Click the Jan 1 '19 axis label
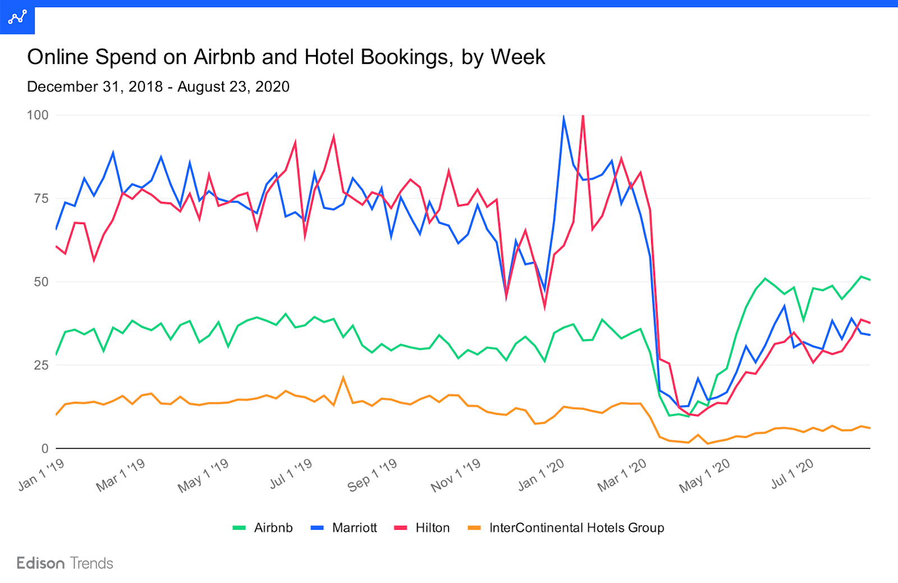The width and height of the screenshot is (898, 583). [42, 475]
